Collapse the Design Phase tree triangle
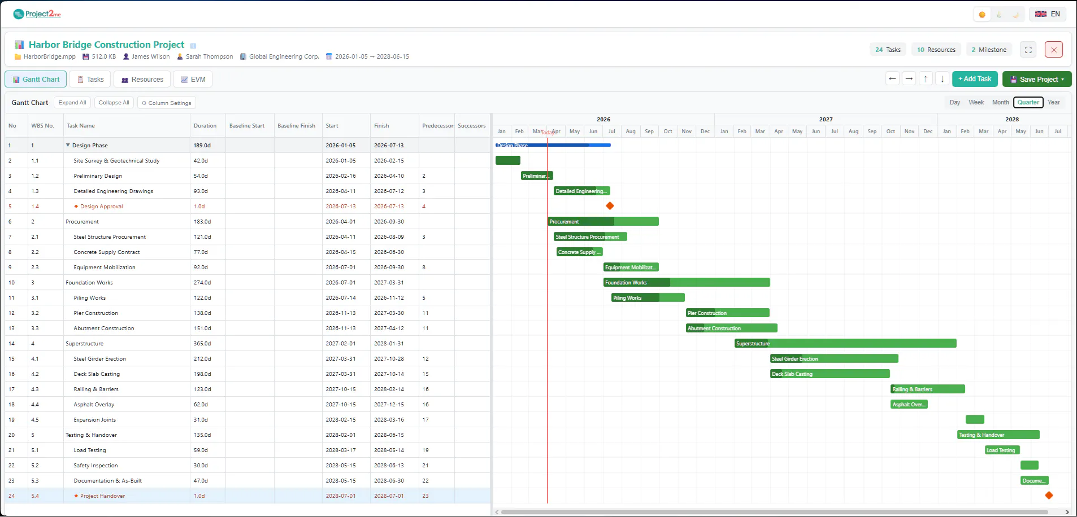This screenshot has height=517, width=1077. pyautogui.click(x=68, y=145)
